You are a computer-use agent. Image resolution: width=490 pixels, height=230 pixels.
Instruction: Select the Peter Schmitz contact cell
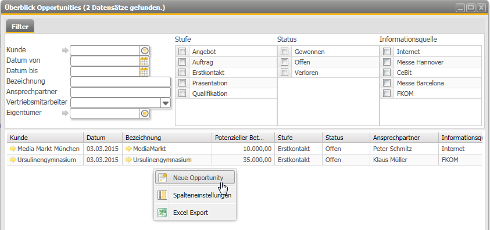tap(405, 149)
